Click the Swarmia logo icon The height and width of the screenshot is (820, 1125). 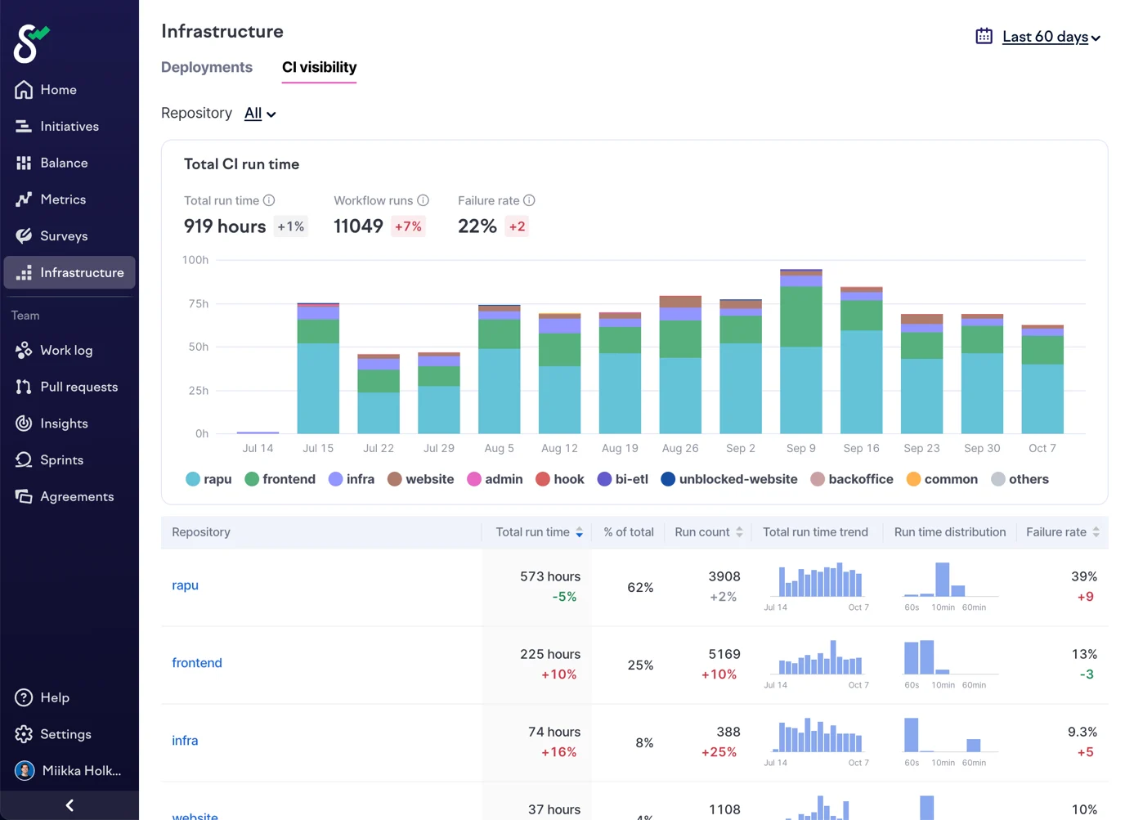(30, 43)
